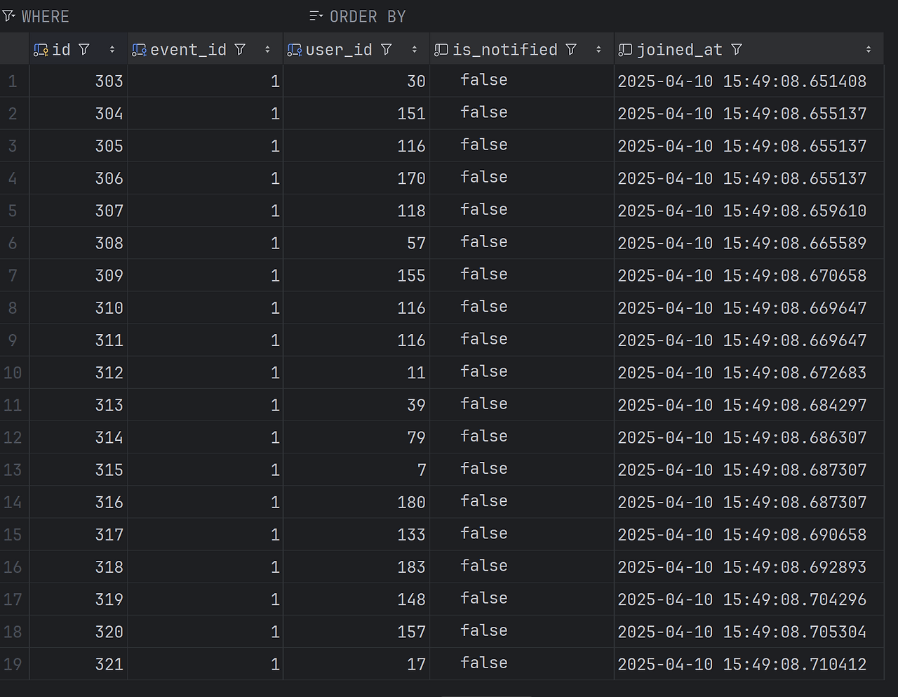Click the ORDER BY sort icon
The width and height of the screenshot is (898, 697).
pyautogui.click(x=316, y=15)
